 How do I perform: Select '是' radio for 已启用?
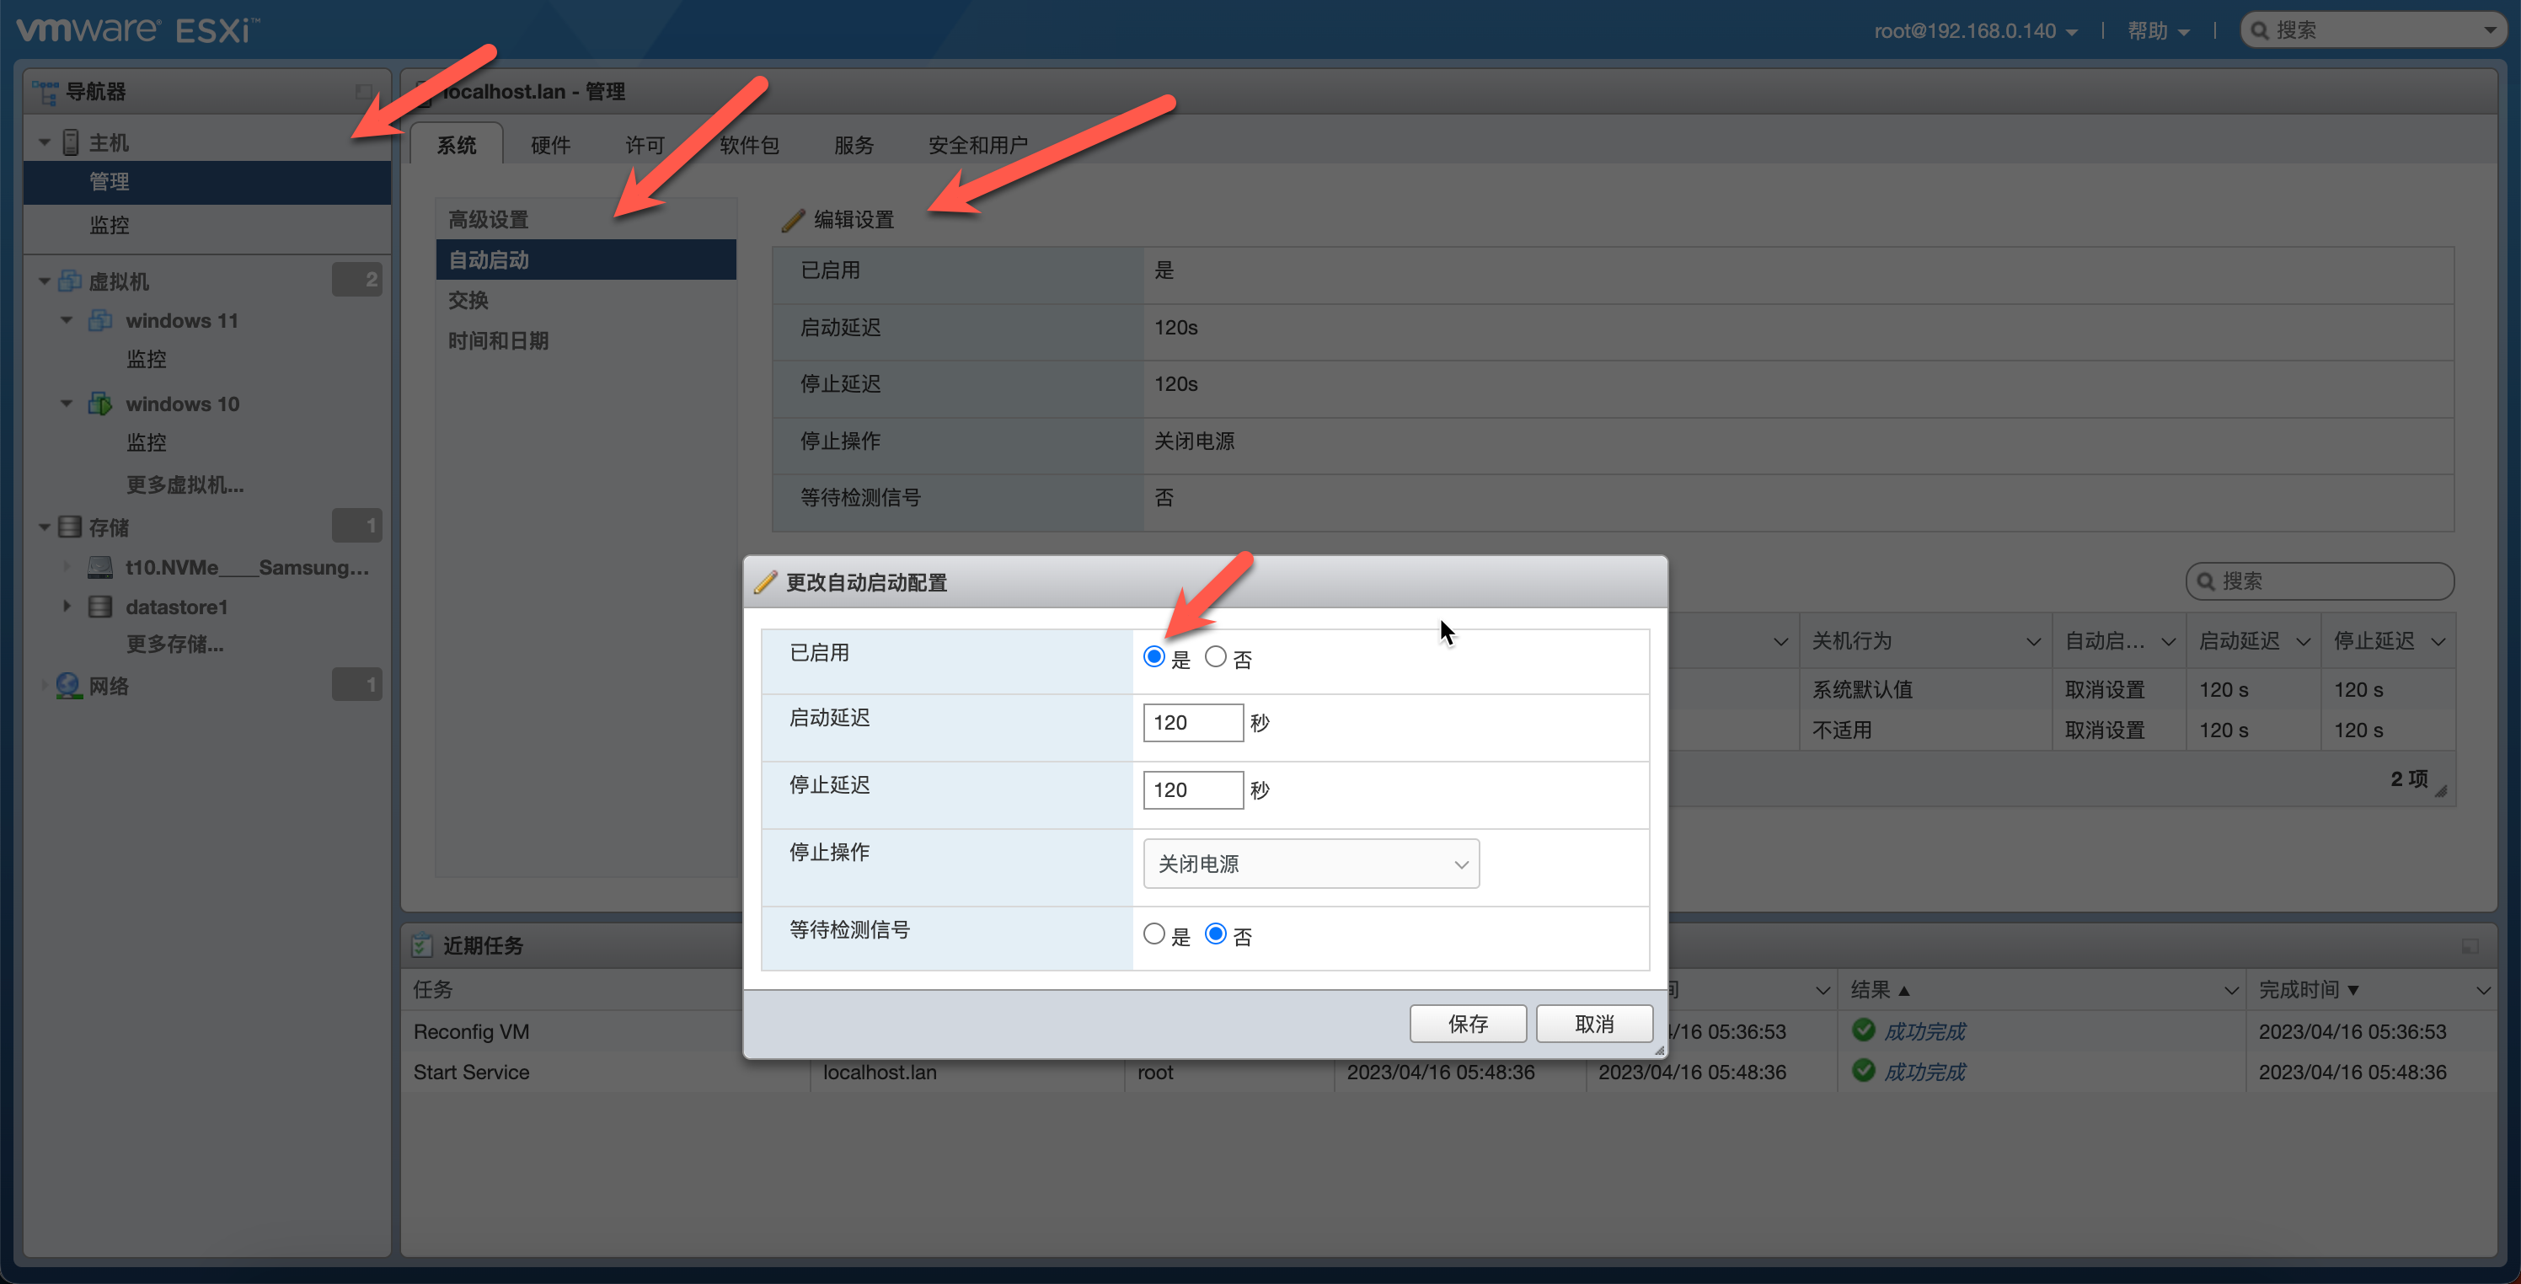[1153, 656]
